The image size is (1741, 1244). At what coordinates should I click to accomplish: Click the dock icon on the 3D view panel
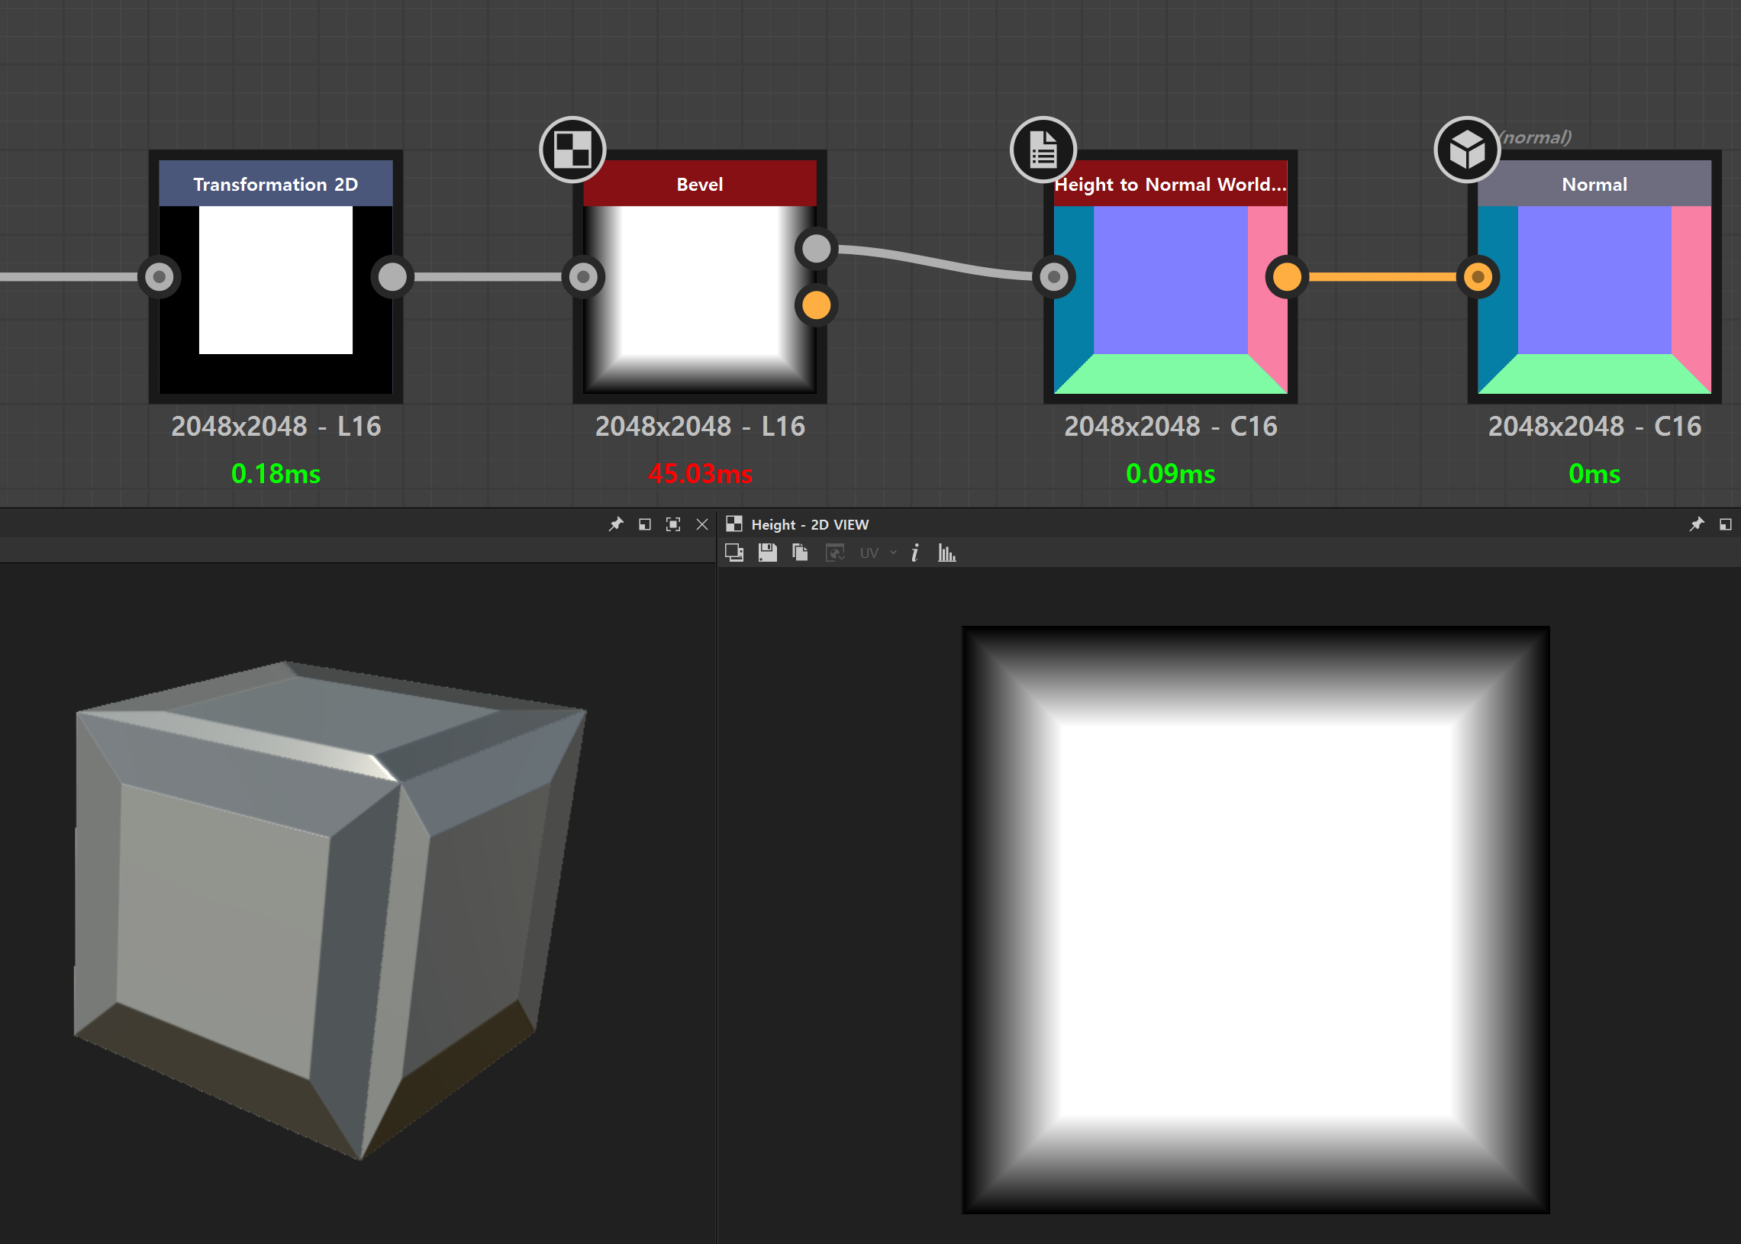pyautogui.click(x=645, y=525)
